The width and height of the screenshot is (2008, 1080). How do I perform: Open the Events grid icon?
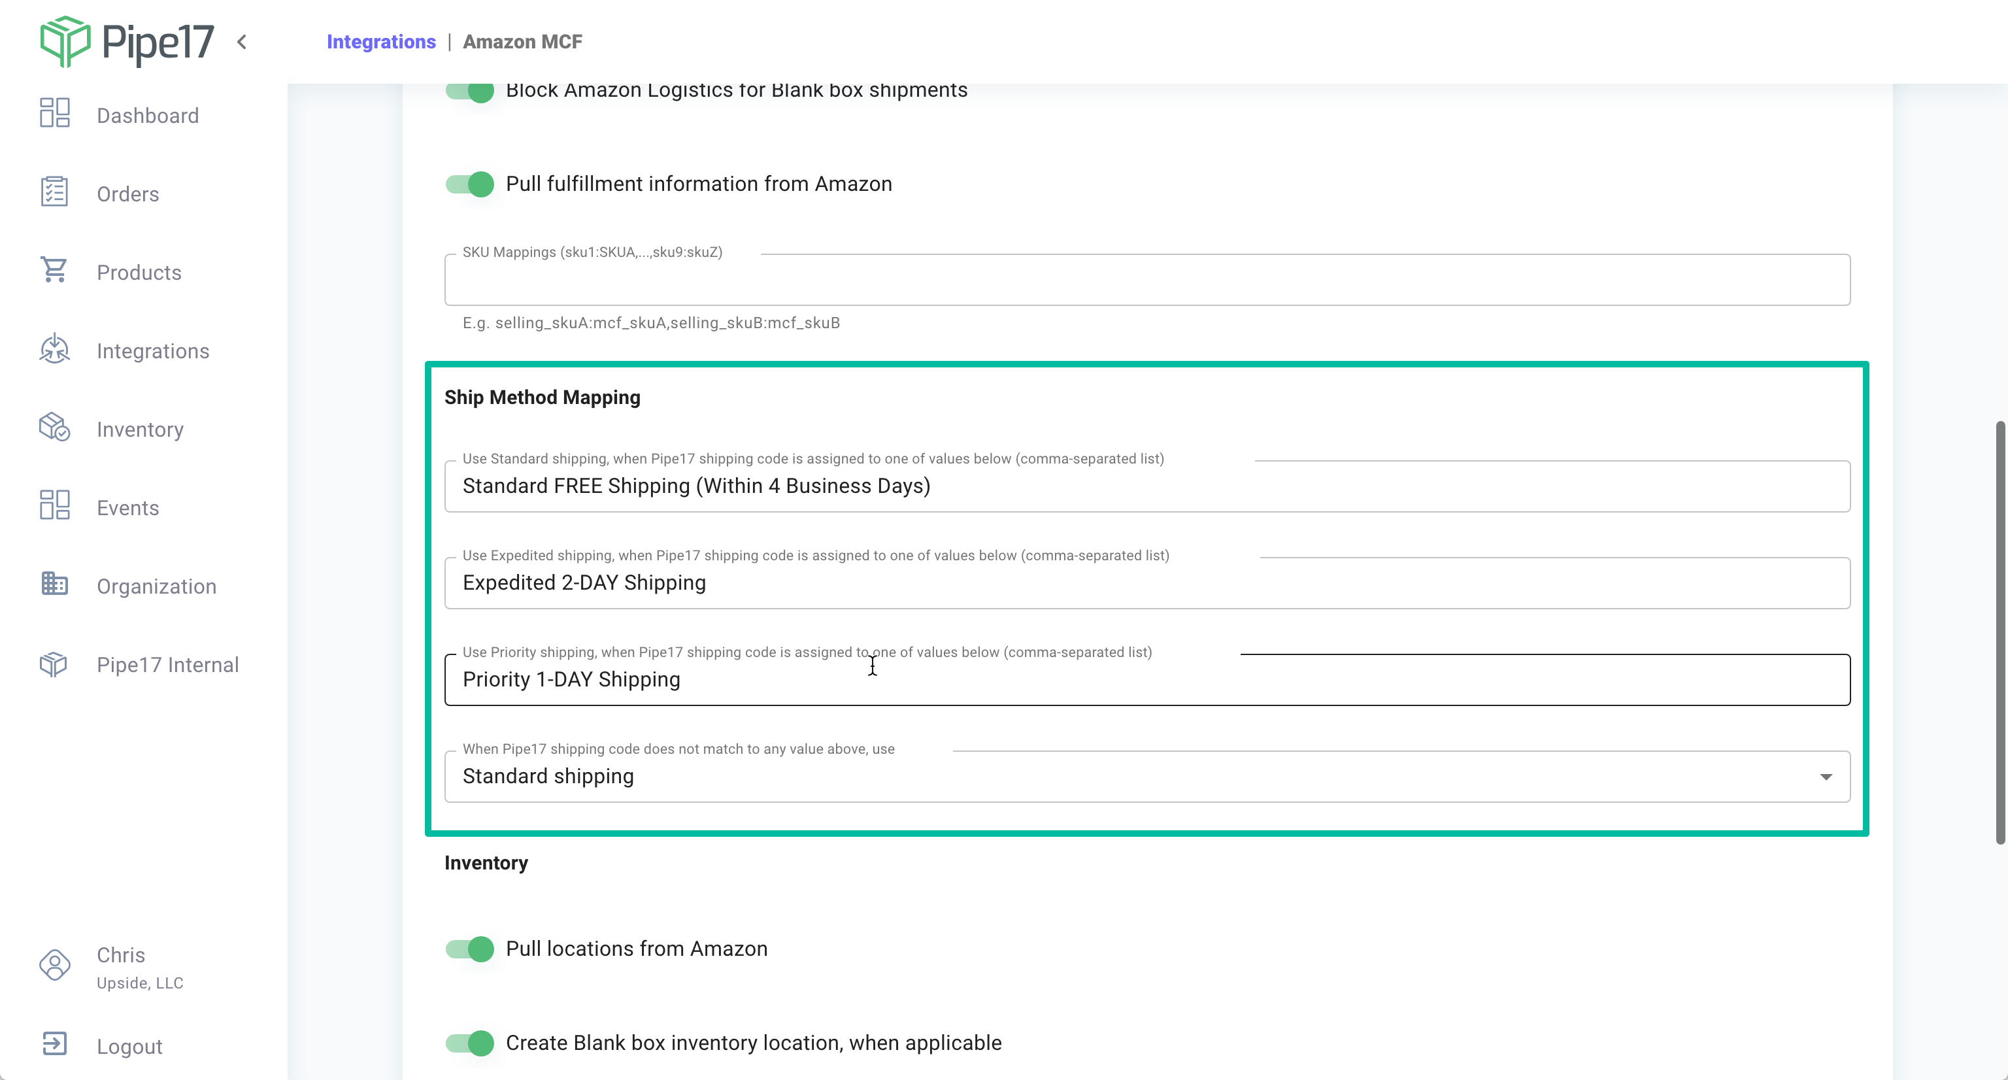click(54, 505)
